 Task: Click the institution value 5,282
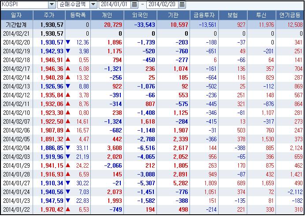[x=181, y=183]
